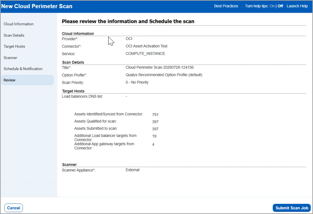The width and height of the screenshot is (313, 214).
Task: Click Submit Scan Job button
Action: [x=292, y=208]
